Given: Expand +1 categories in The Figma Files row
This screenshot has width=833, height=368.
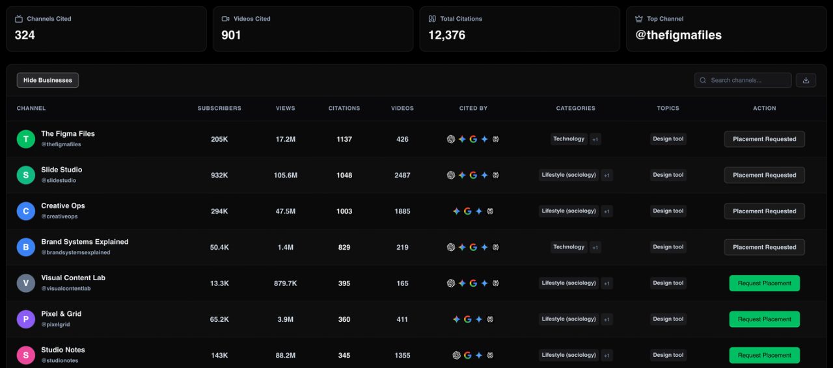Looking at the screenshot, I should tap(595, 139).
